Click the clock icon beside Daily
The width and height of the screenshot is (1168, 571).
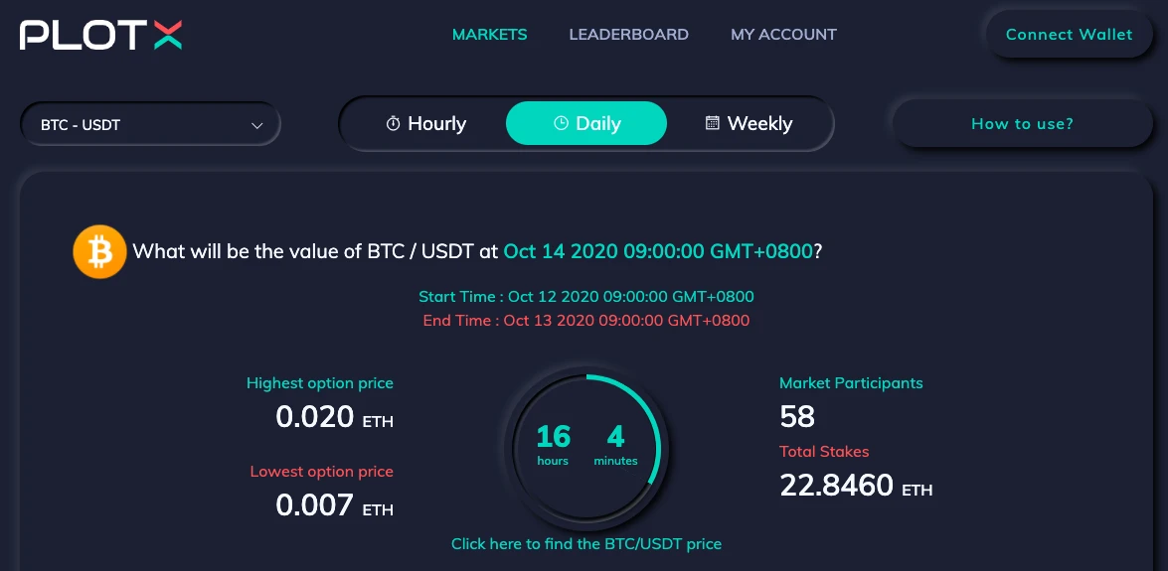562,124
